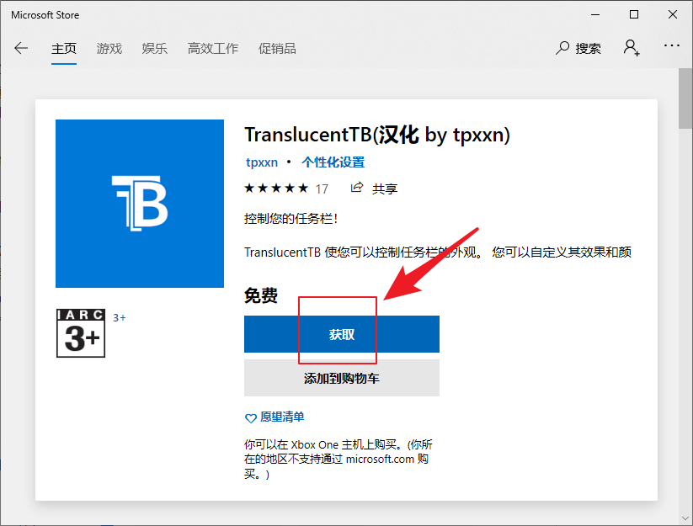Click the 搜索 search button
693x526 pixels.
tap(578, 48)
